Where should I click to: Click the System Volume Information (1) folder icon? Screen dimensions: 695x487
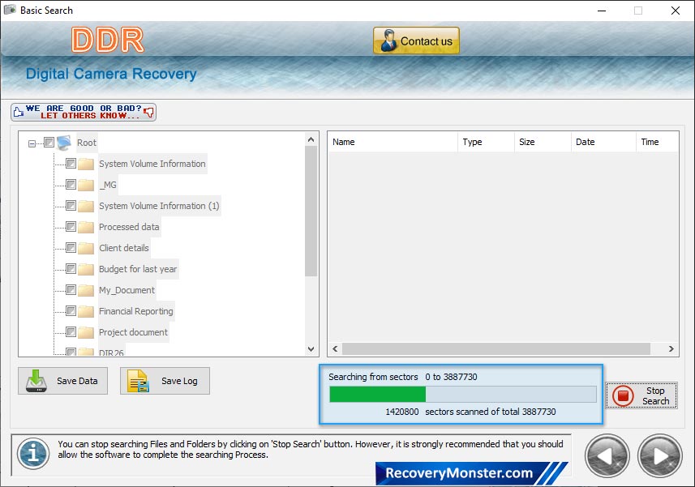click(x=86, y=206)
